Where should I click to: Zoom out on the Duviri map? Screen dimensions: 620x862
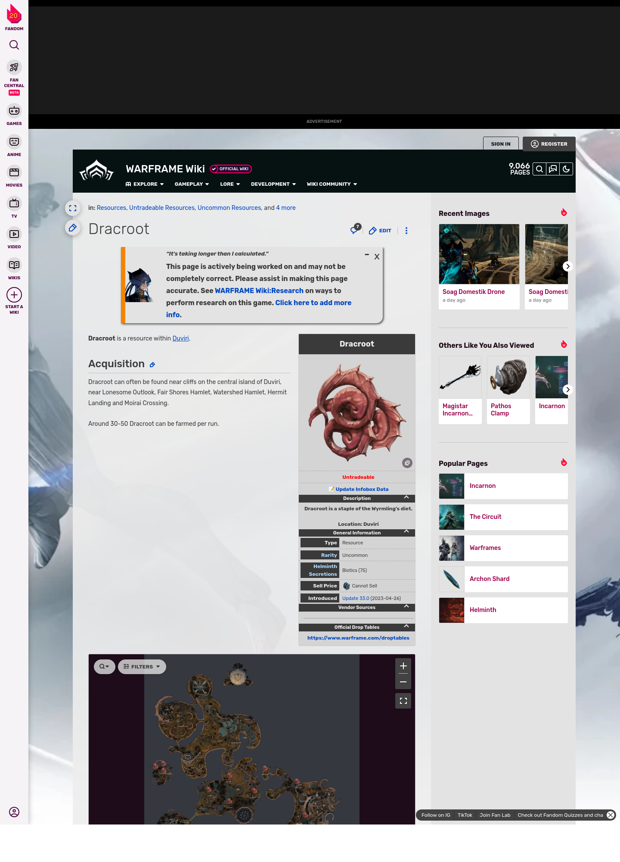(403, 681)
